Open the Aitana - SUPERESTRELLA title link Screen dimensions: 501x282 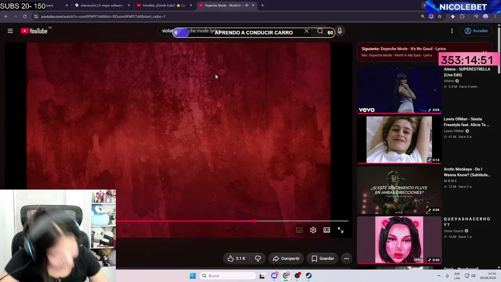point(467,72)
